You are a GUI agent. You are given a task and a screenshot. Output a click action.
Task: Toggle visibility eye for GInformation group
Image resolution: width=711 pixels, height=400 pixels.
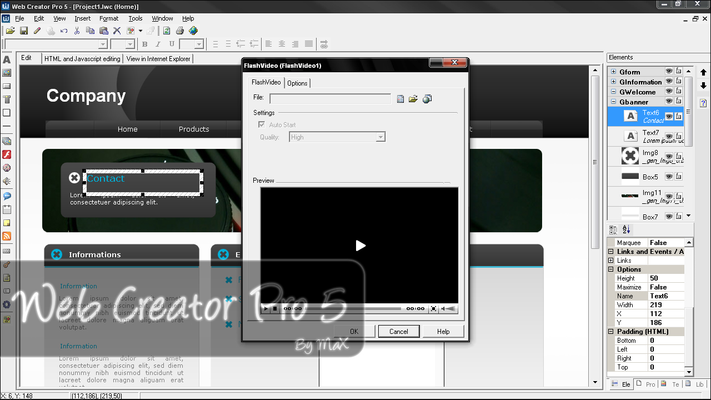[x=669, y=82]
